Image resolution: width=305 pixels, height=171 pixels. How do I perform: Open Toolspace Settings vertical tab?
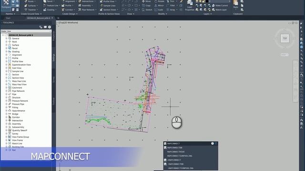pos(54,57)
